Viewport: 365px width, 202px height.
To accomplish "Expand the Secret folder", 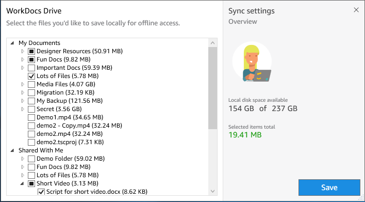I will [23, 109].
